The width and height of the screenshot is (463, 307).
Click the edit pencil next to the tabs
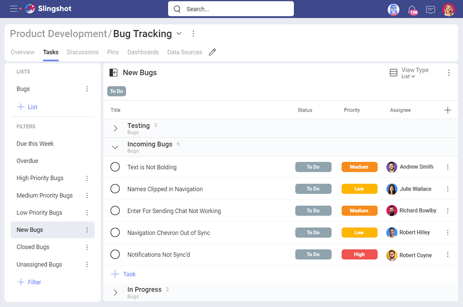[x=213, y=52]
